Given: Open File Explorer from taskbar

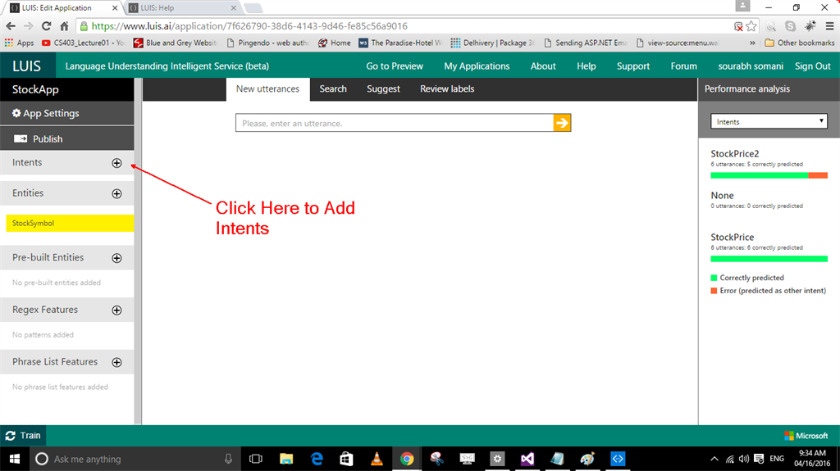Looking at the screenshot, I should pyautogui.click(x=286, y=459).
